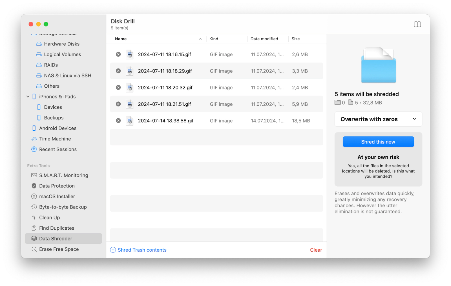Image resolution: width=451 pixels, height=286 pixels.
Task: Click file icon of 2024-07-11 18.16.15.gif
Action: click(x=130, y=54)
